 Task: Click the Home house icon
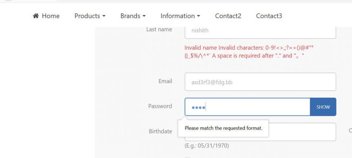click(x=36, y=16)
